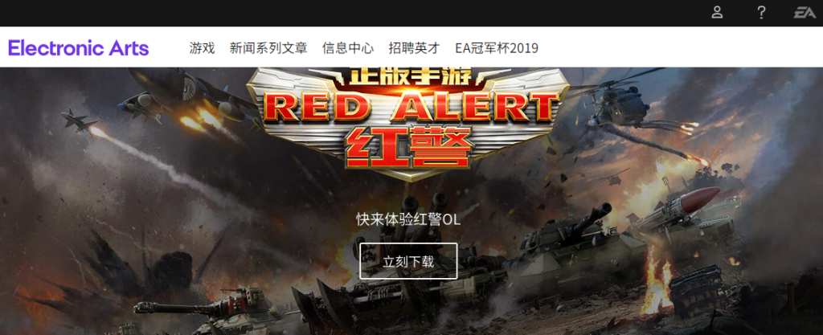This screenshot has width=823, height=335.
Task: Click the RED ALERT 红警 game logo
Action: pos(408,125)
